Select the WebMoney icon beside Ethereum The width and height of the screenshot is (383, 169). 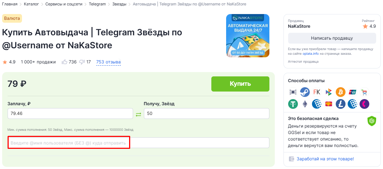pos(317,104)
